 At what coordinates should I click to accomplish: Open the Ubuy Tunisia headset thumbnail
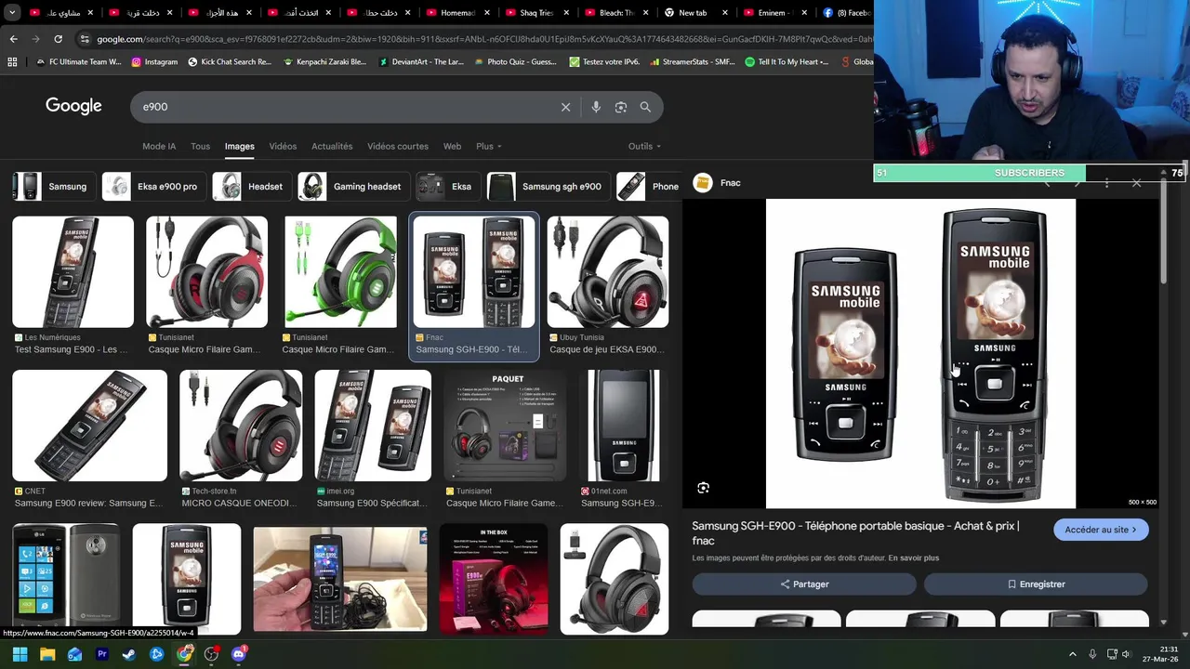(608, 272)
